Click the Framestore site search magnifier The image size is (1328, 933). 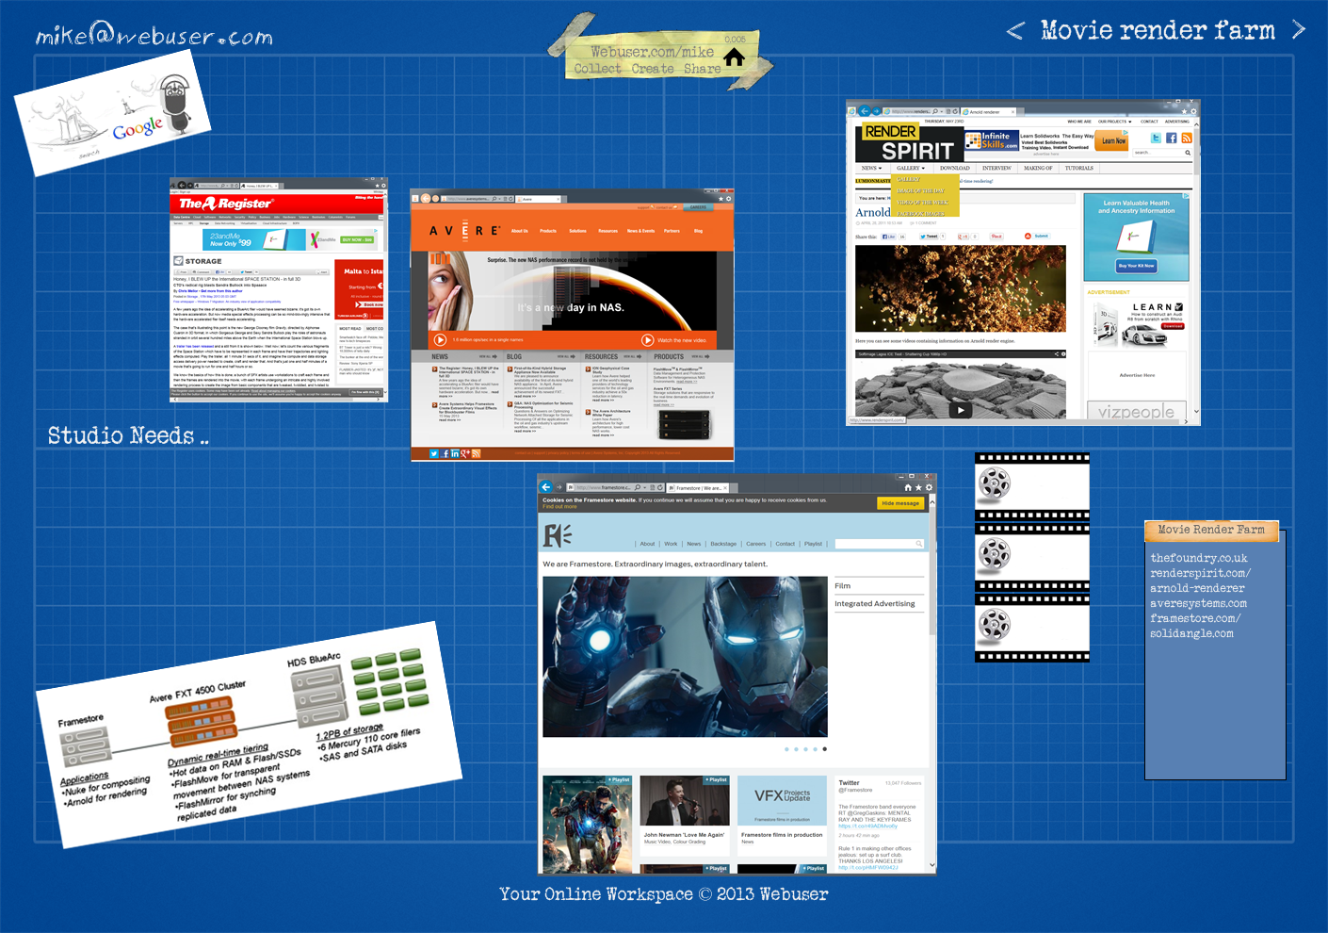click(x=919, y=544)
